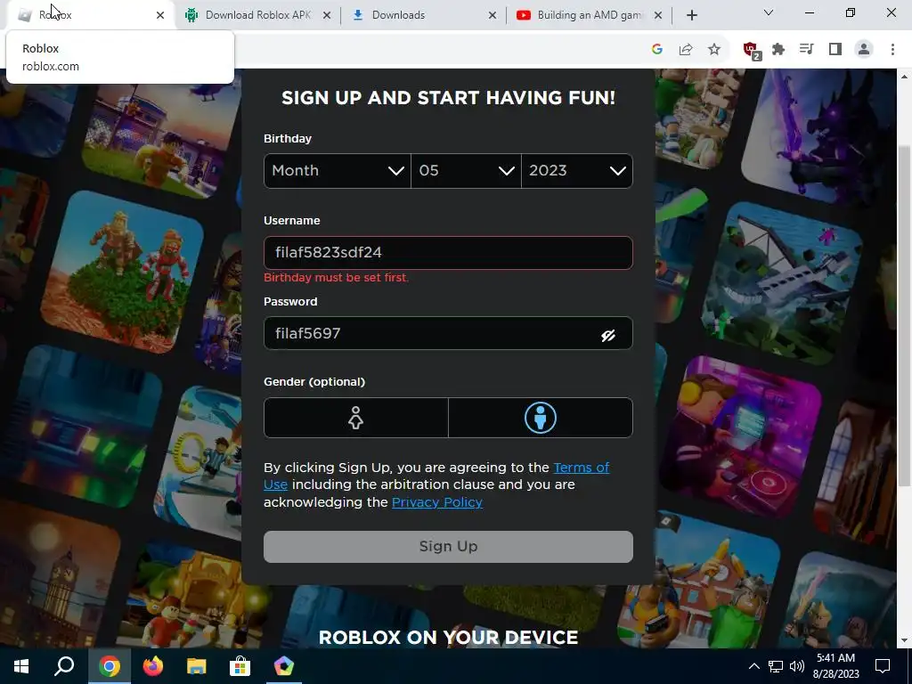Expand the day dropdown showing 05
The height and width of the screenshot is (684, 912).
pos(466,171)
